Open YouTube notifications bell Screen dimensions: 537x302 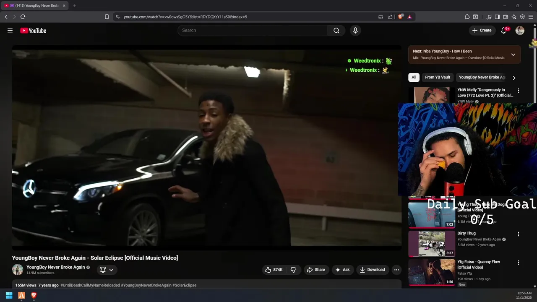click(504, 30)
